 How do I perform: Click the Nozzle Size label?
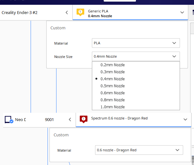click(63, 57)
